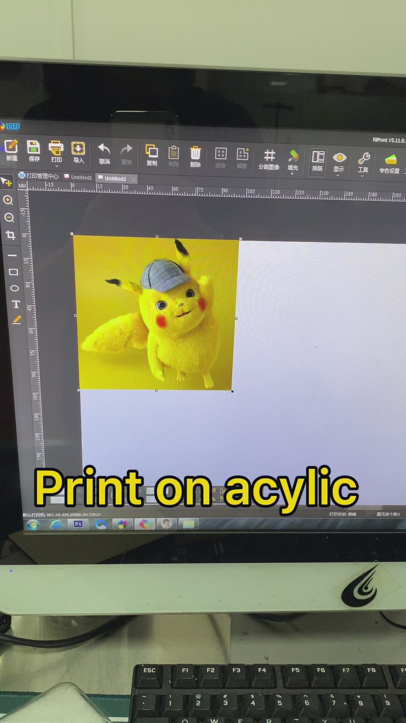Image resolution: width=406 pixels, height=723 pixels.
Task: Open the dropdown arrow under 打印
Action: (56, 166)
